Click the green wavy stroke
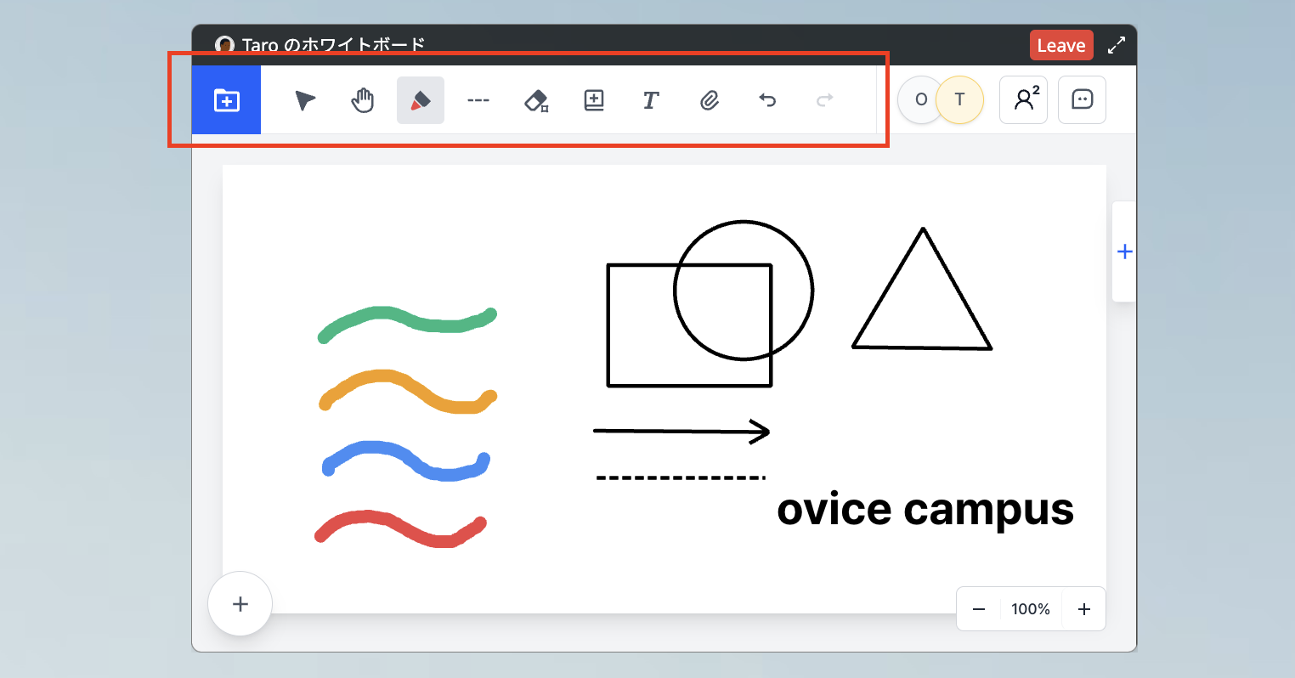Screen dimensions: 1295x678 click(406, 323)
